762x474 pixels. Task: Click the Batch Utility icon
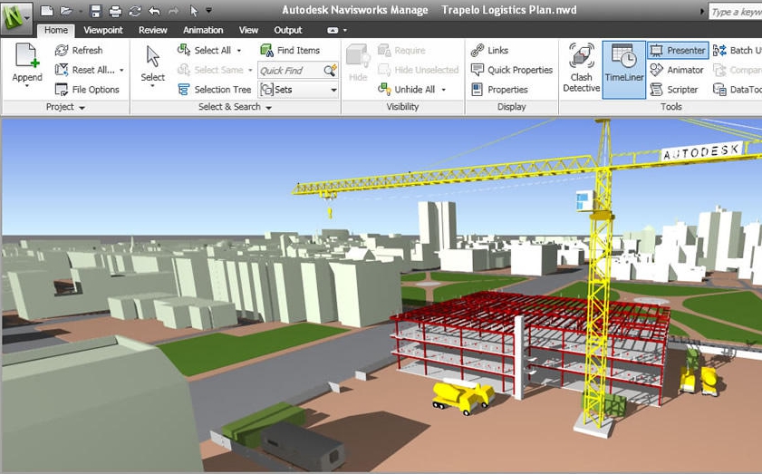pyautogui.click(x=719, y=50)
